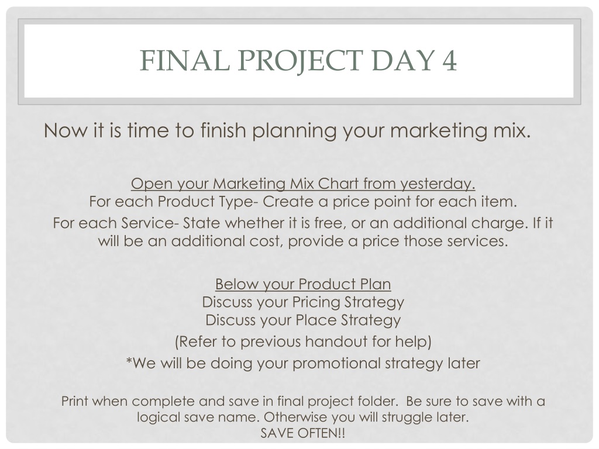Click the word marketing in first sentence
This screenshot has width=599, height=449.
439,132
